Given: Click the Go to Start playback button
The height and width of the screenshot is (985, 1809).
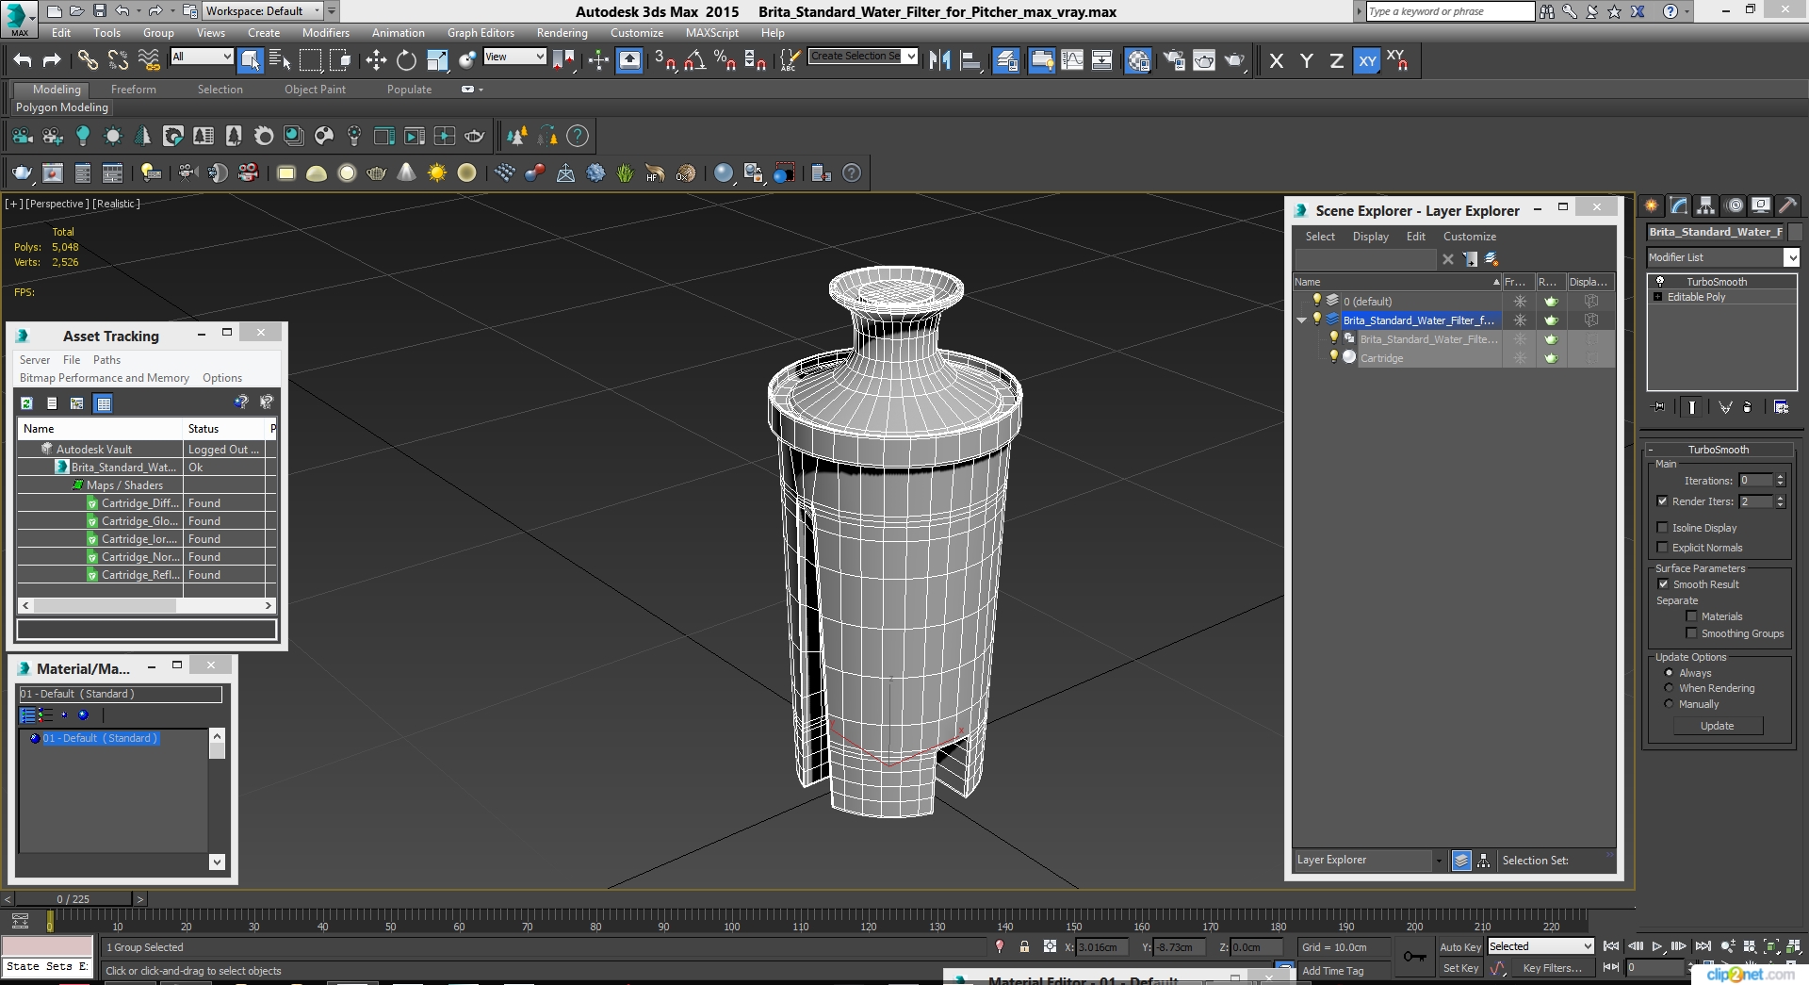Looking at the screenshot, I should 1611,946.
